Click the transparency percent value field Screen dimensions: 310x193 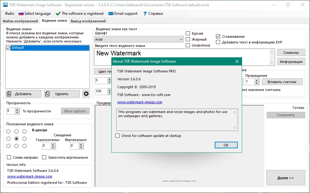tap(11, 111)
